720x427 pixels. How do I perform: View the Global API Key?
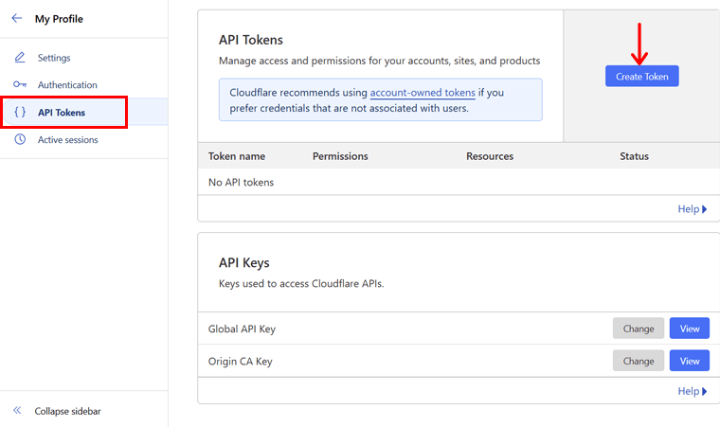(690, 329)
